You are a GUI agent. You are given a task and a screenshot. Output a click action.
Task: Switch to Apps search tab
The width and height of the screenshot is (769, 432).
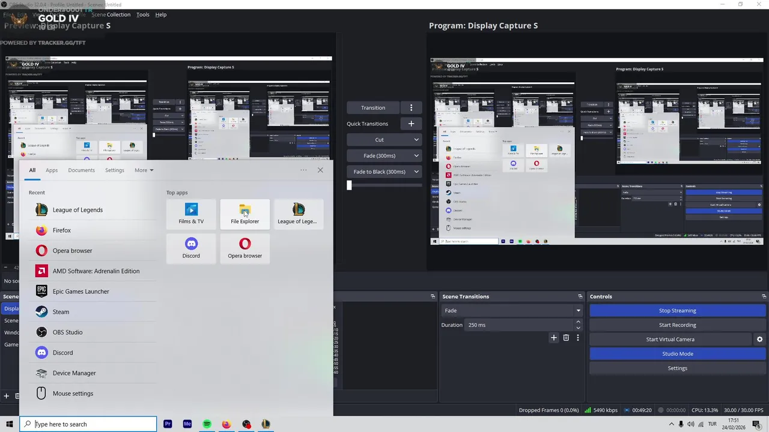52,170
